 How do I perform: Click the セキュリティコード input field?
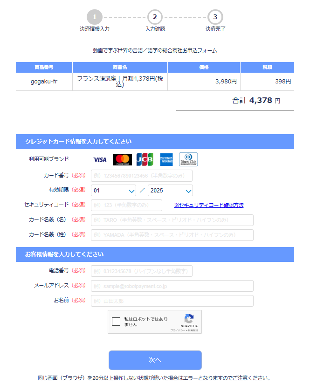[x=126, y=205]
